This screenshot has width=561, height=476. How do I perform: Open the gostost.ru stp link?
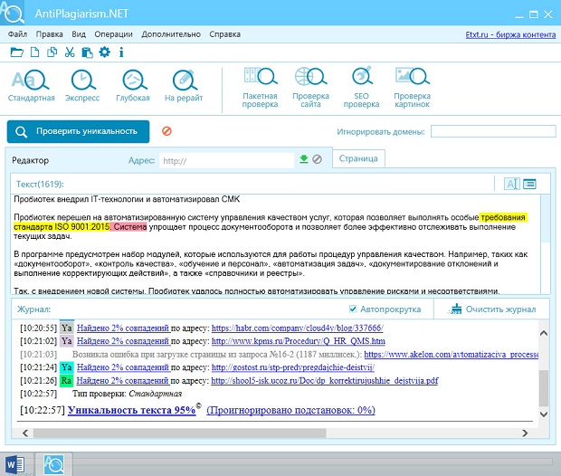[293, 367]
